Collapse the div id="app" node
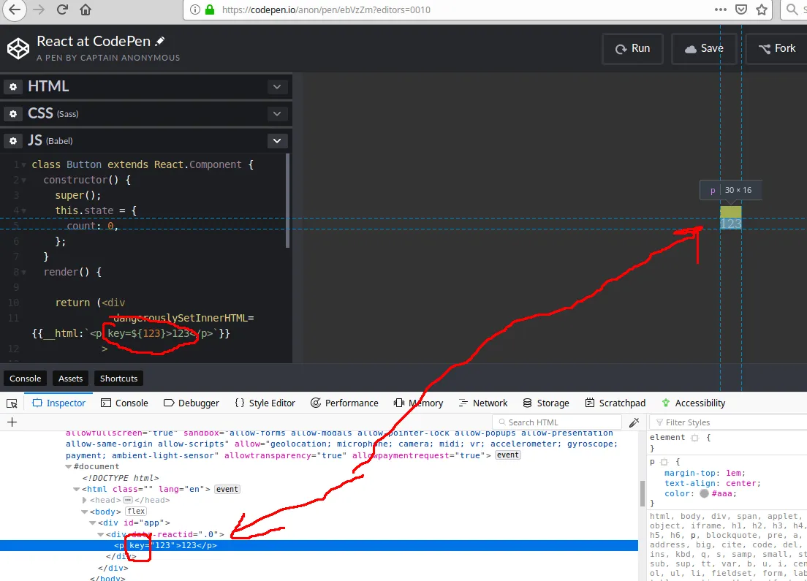807x581 pixels. click(x=93, y=523)
